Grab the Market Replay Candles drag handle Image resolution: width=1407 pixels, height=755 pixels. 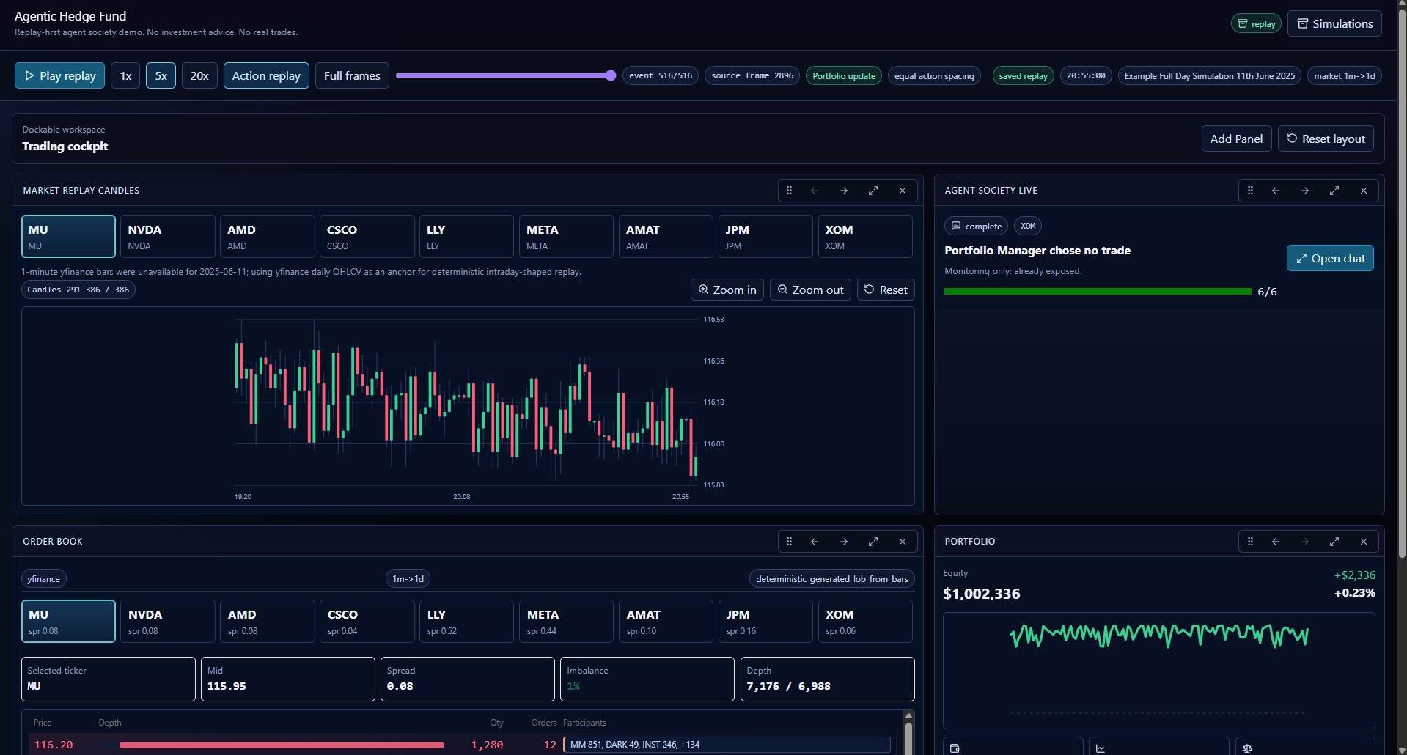(x=789, y=191)
